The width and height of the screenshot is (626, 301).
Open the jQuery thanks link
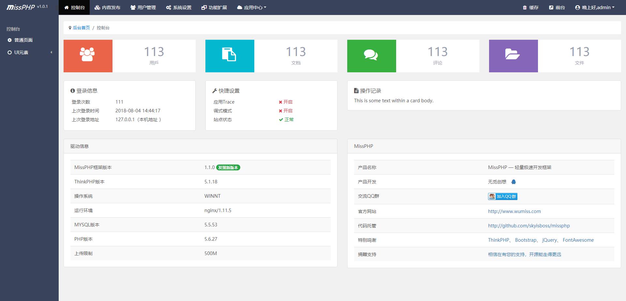[549, 240]
